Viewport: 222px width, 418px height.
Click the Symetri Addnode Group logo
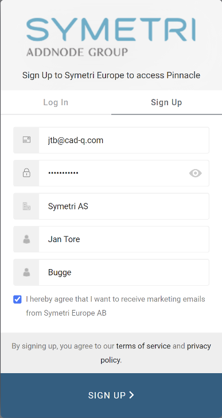[111, 37]
